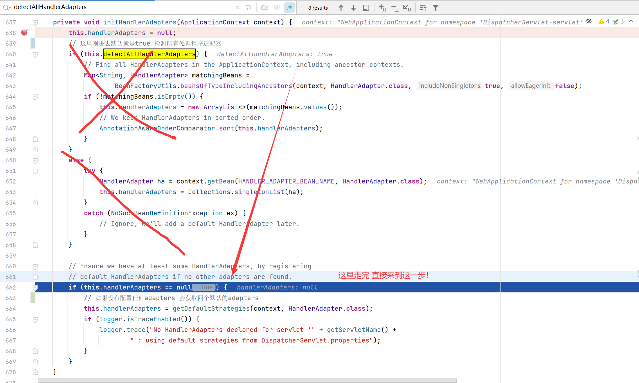Unselect occurrence icon in find bar
Image resolution: width=639 pixels, height=383 pixels.
(x=395, y=8)
